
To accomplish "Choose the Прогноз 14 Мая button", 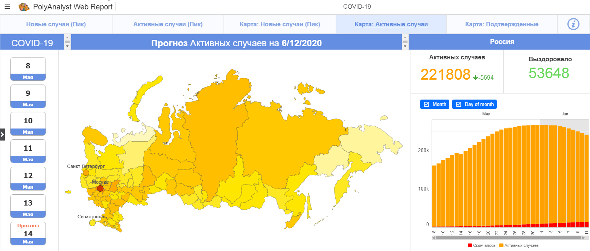I will pos(28,233).
